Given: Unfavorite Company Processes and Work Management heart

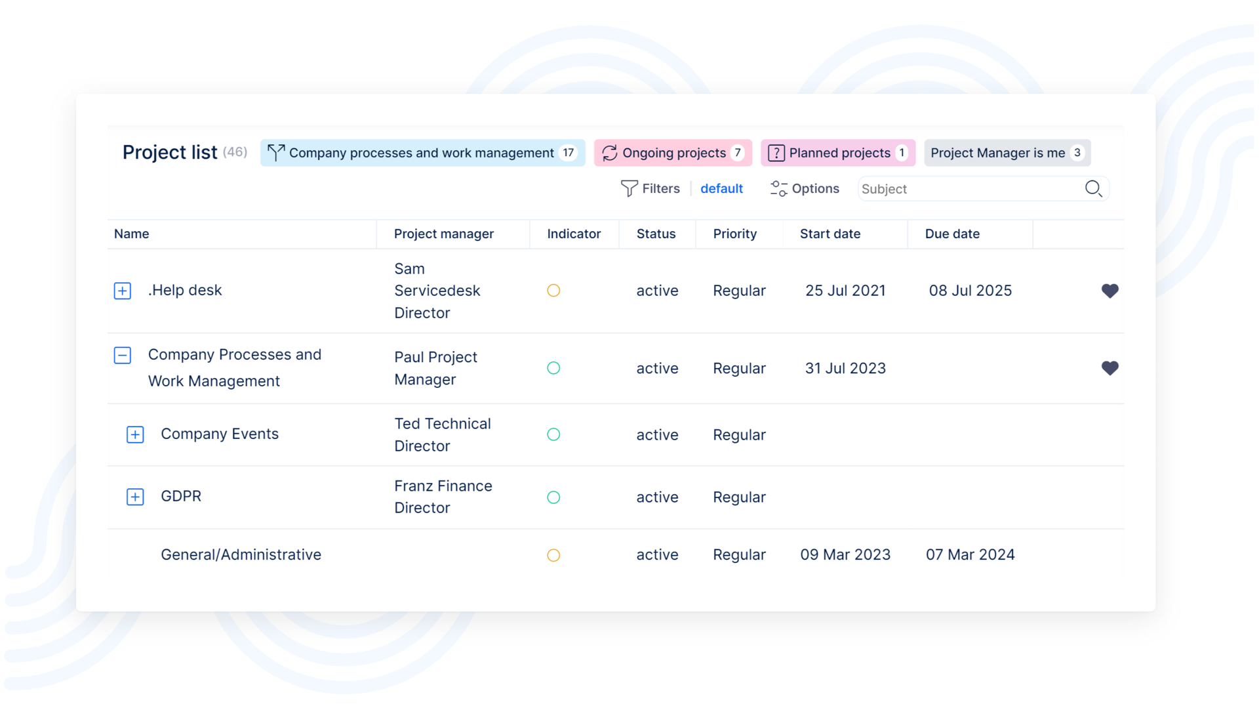Looking at the screenshot, I should pyautogui.click(x=1109, y=368).
